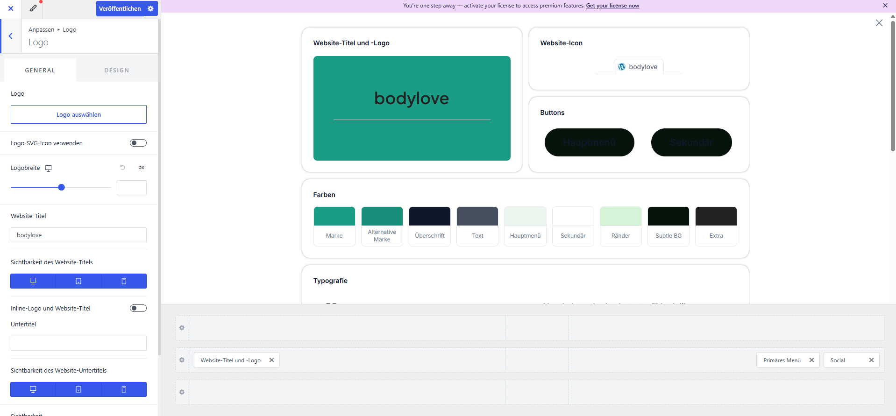Remove Website-Titel und -Logo from header
896x416 pixels.
(271, 360)
